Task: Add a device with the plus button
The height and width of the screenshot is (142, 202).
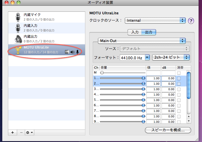Action: 13,133
